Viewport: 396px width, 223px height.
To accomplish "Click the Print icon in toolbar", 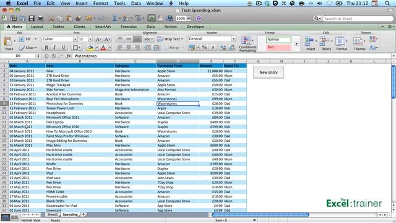I will [40, 18].
